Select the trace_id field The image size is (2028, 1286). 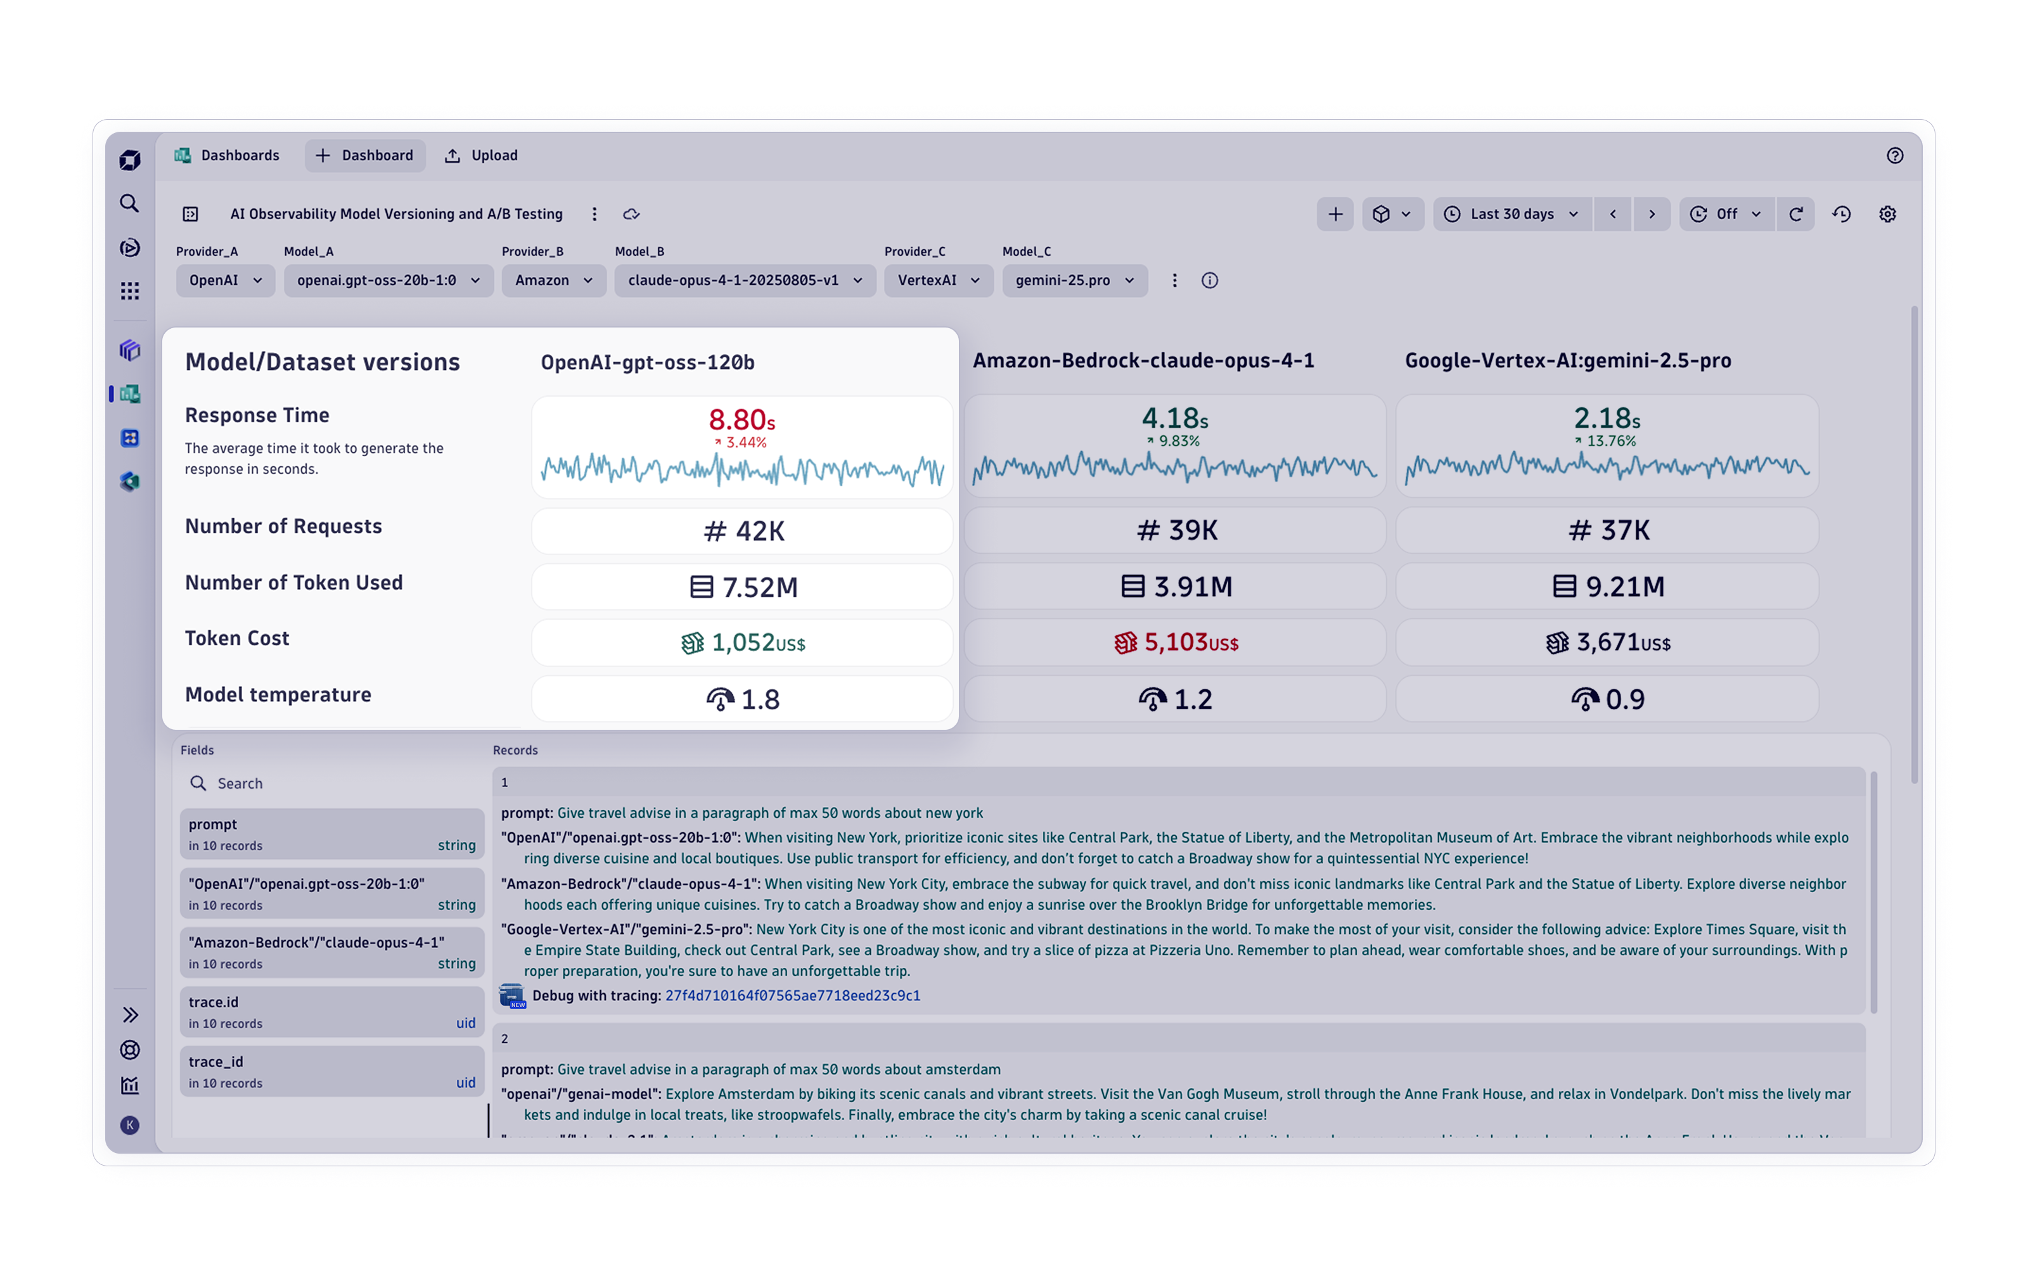pos(332,1071)
